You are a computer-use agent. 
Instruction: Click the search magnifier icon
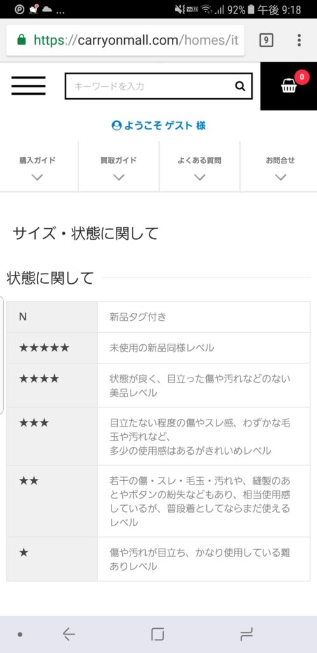click(240, 86)
